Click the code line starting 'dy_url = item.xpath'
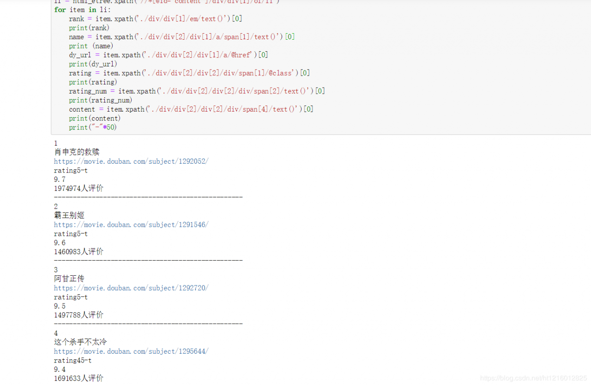 (x=169, y=55)
